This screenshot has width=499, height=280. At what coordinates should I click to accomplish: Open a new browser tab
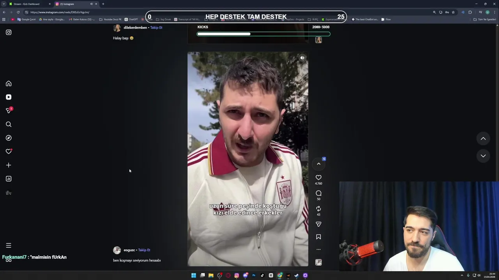coord(103,4)
